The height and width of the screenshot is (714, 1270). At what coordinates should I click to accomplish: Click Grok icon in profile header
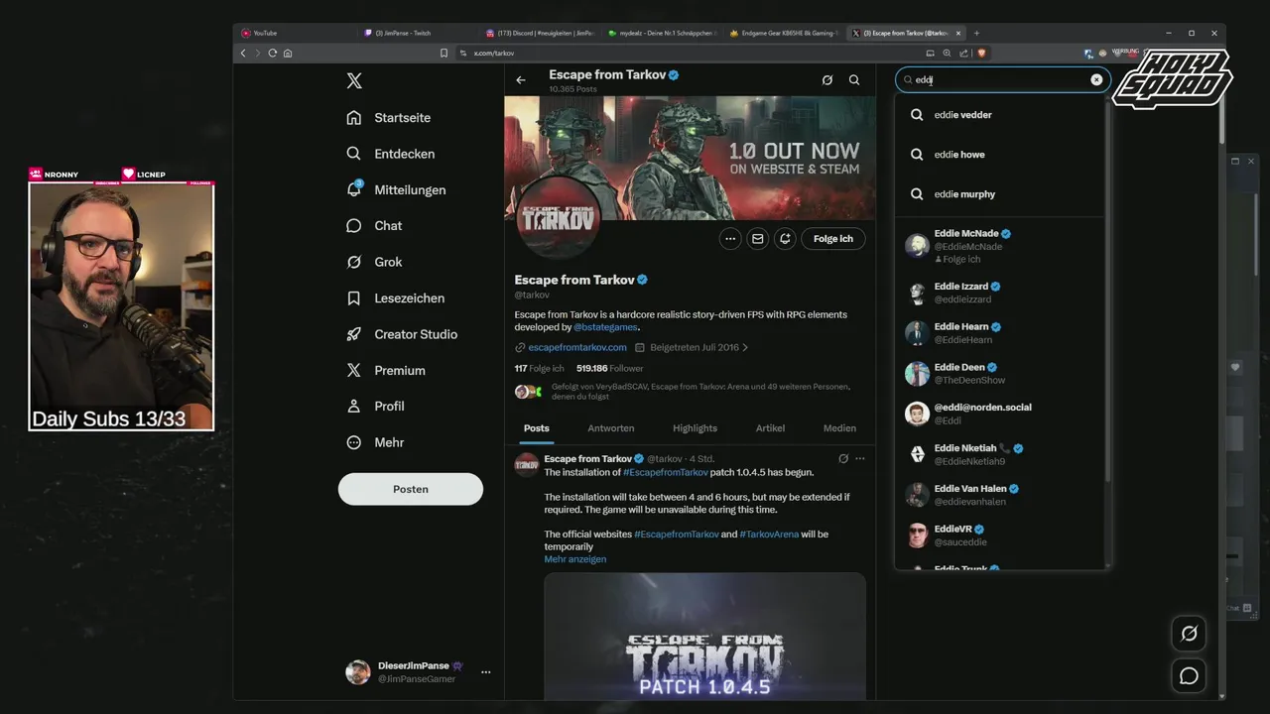pos(827,80)
